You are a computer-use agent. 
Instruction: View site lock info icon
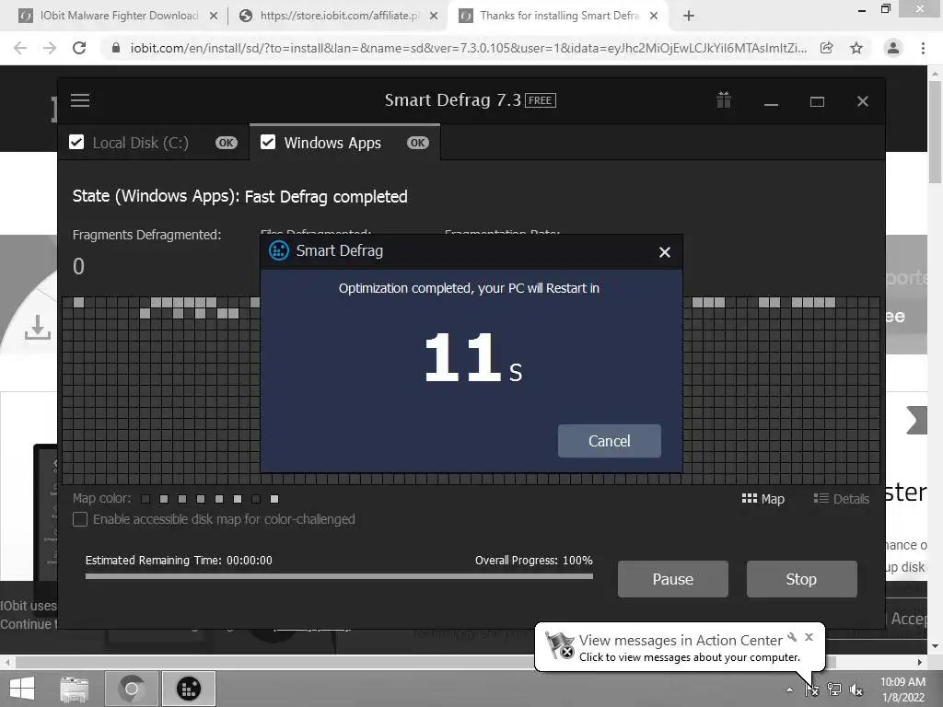pos(116,48)
